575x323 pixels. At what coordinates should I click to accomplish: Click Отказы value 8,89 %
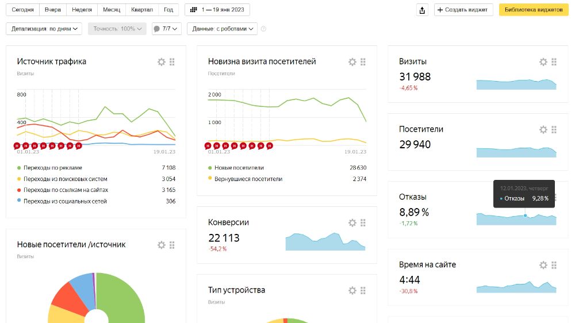tap(414, 212)
